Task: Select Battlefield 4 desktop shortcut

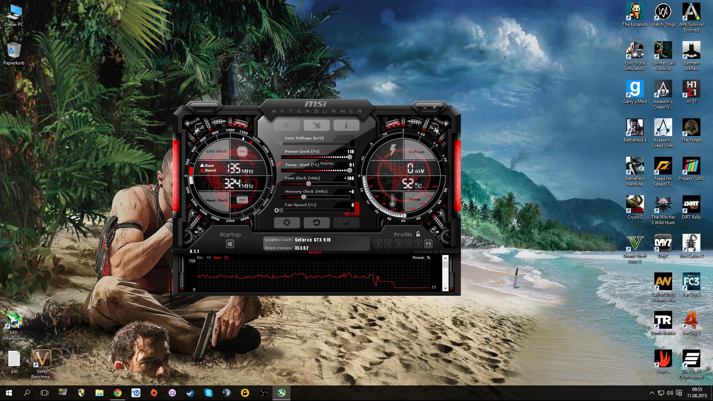Action: (635, 130)
